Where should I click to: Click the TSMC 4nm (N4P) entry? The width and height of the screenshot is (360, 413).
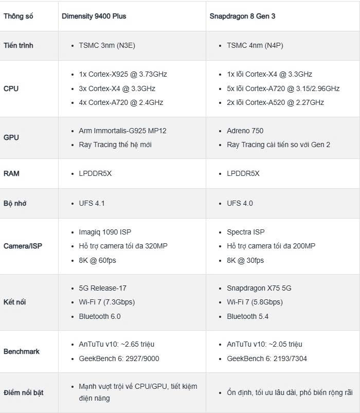coord(255,45)
